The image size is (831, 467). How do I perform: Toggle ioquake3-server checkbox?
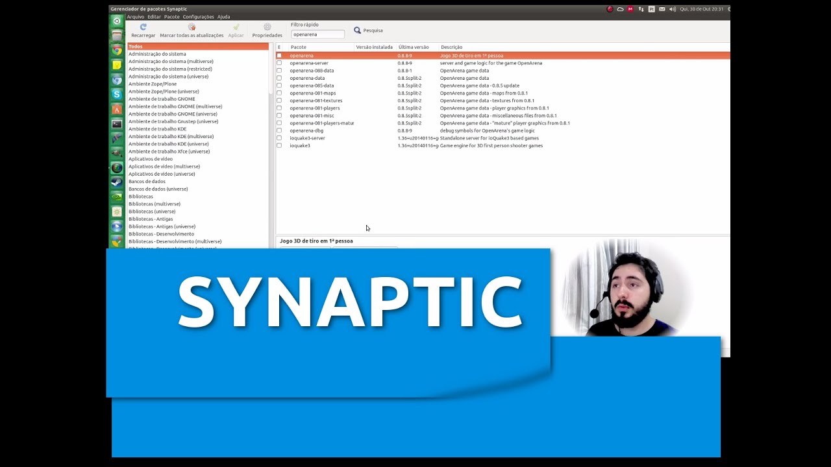[279, 138]
